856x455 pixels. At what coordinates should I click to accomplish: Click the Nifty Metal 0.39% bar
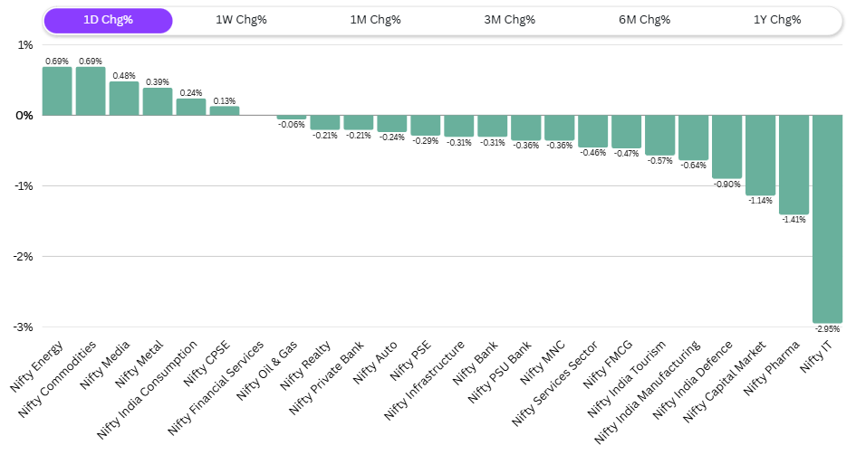158,101
